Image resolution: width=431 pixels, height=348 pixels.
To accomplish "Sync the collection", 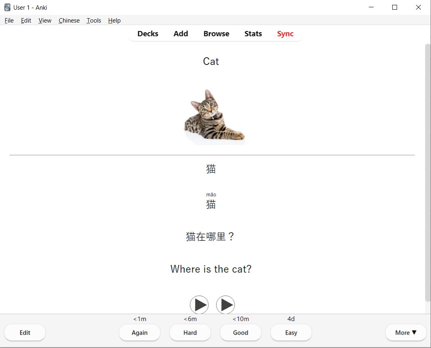I will click(x=285, y=34).
